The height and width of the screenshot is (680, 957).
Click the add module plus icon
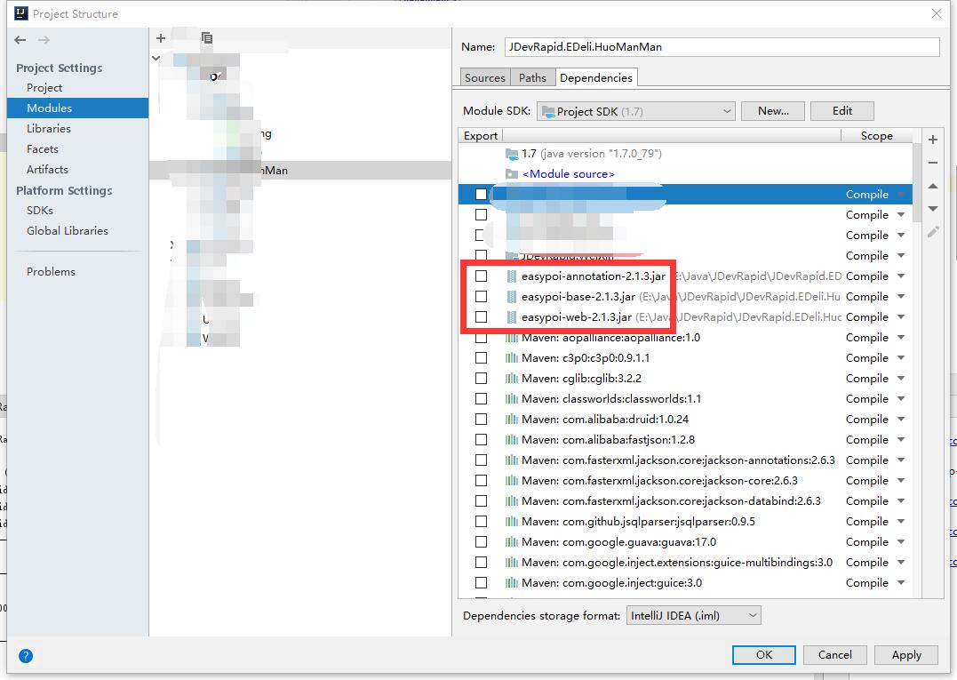161,38
